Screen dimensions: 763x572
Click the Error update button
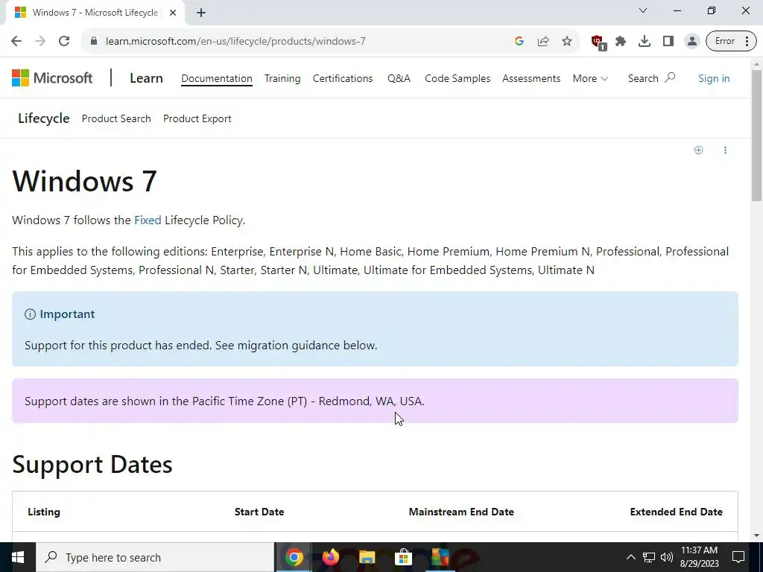point(731,42)
